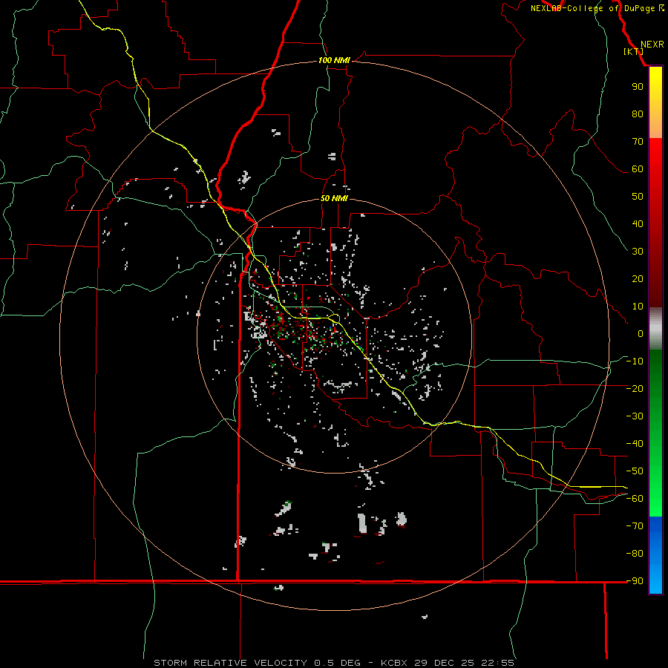Click the 60 value on the velocity scale

coord(638,168)
